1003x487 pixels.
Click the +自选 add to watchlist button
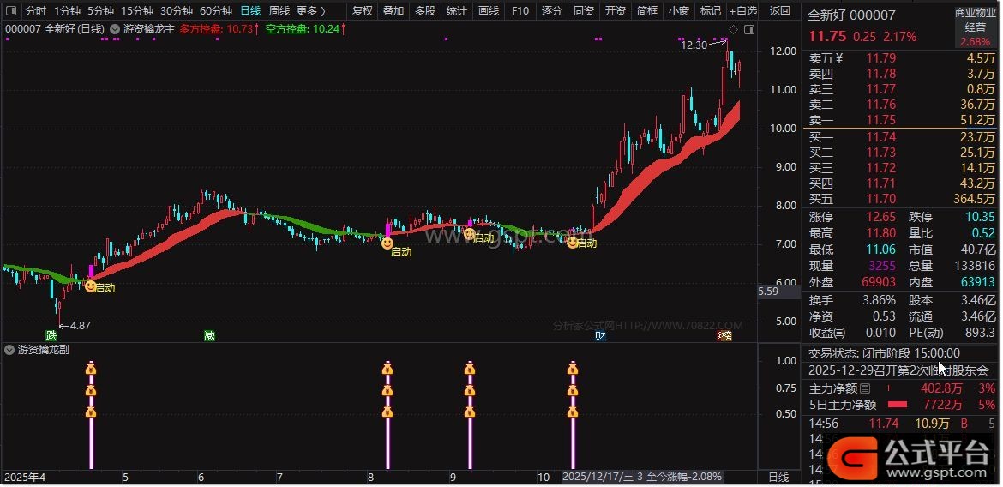pyautogui.click(x=742, y=11)
